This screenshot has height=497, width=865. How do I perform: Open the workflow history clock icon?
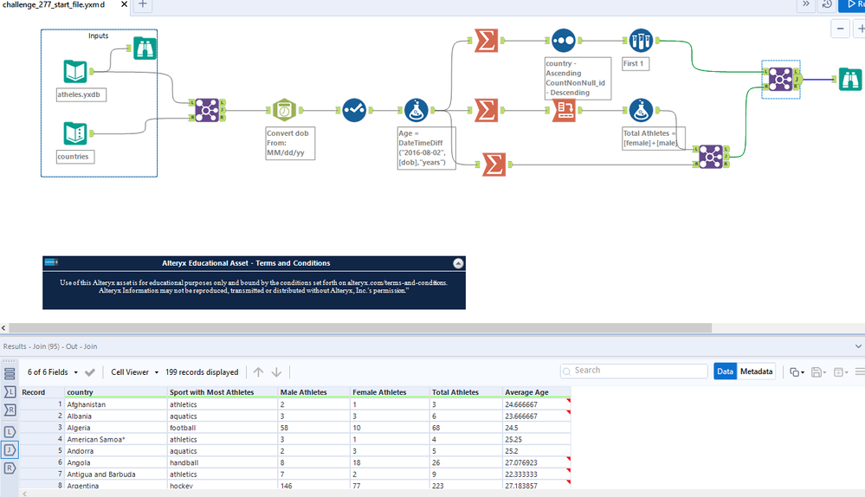[827, 4]
